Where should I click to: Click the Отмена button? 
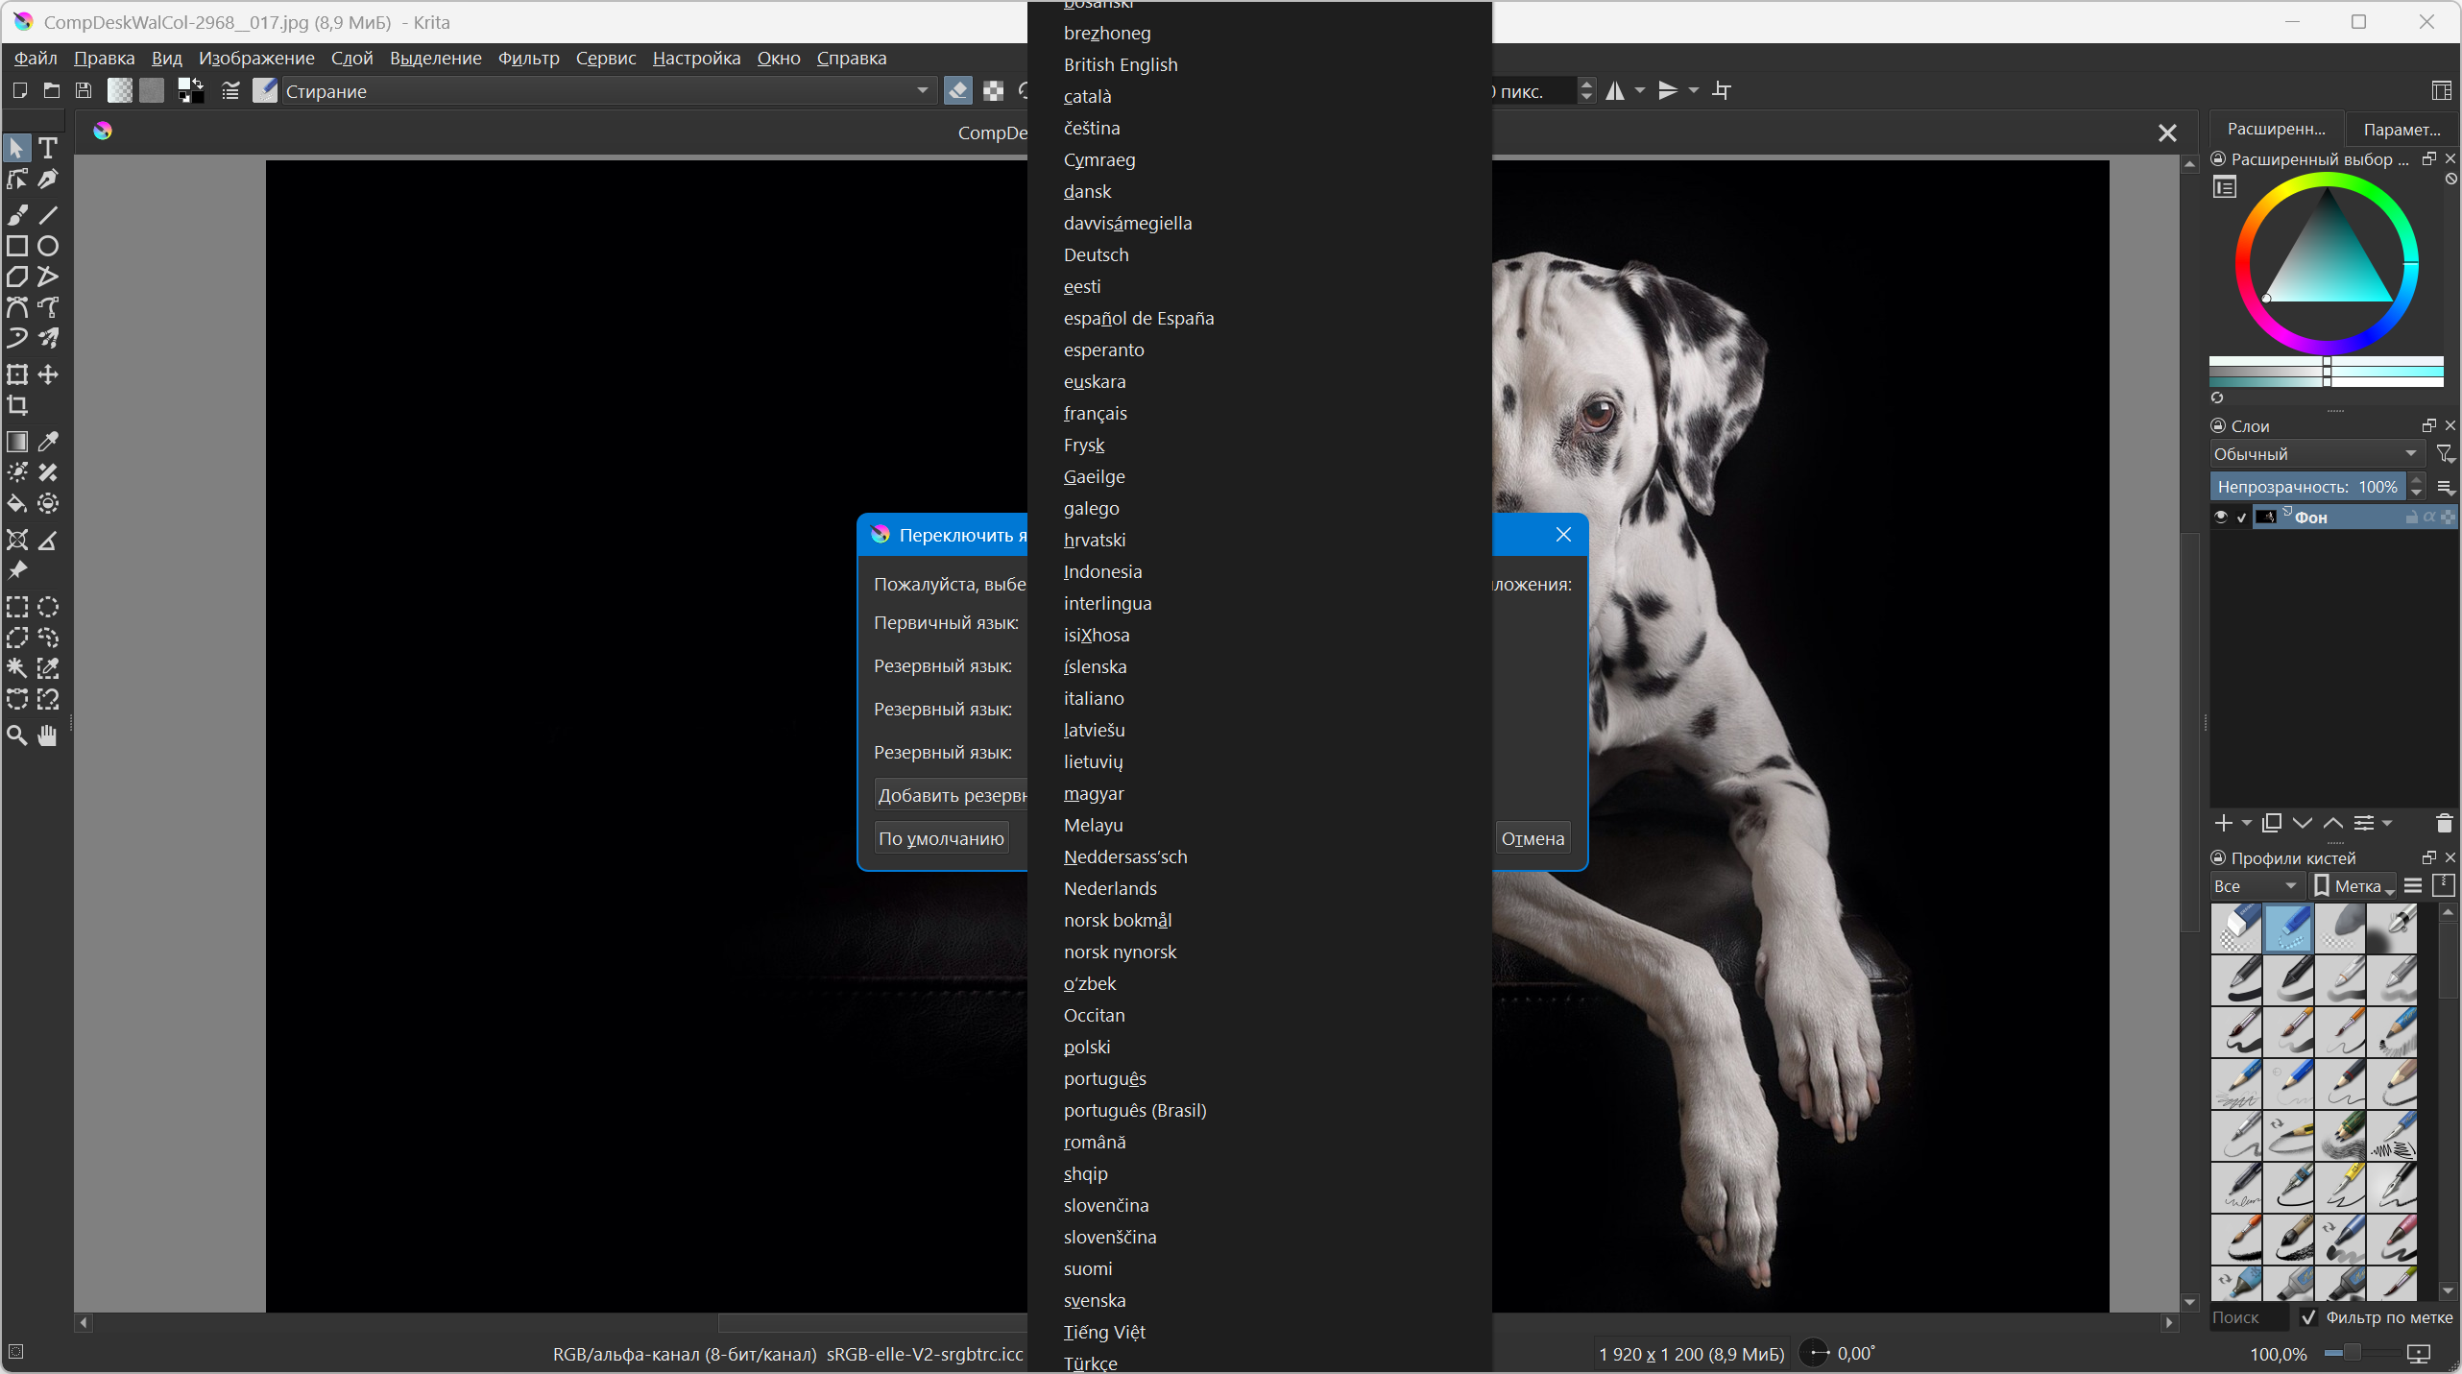[x=1533, y=838]
